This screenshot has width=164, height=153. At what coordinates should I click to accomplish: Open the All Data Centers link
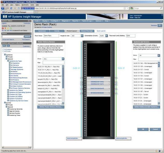click(47, 27)
